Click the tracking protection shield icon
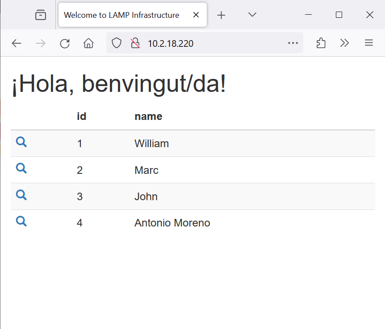Screen dimensions: 385x329 [x=117, y=43]
